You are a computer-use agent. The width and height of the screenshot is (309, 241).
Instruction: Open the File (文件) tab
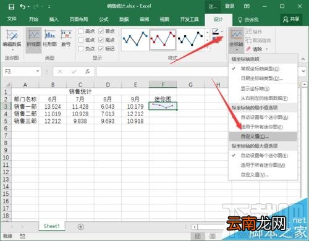click(x=12, y=19)
